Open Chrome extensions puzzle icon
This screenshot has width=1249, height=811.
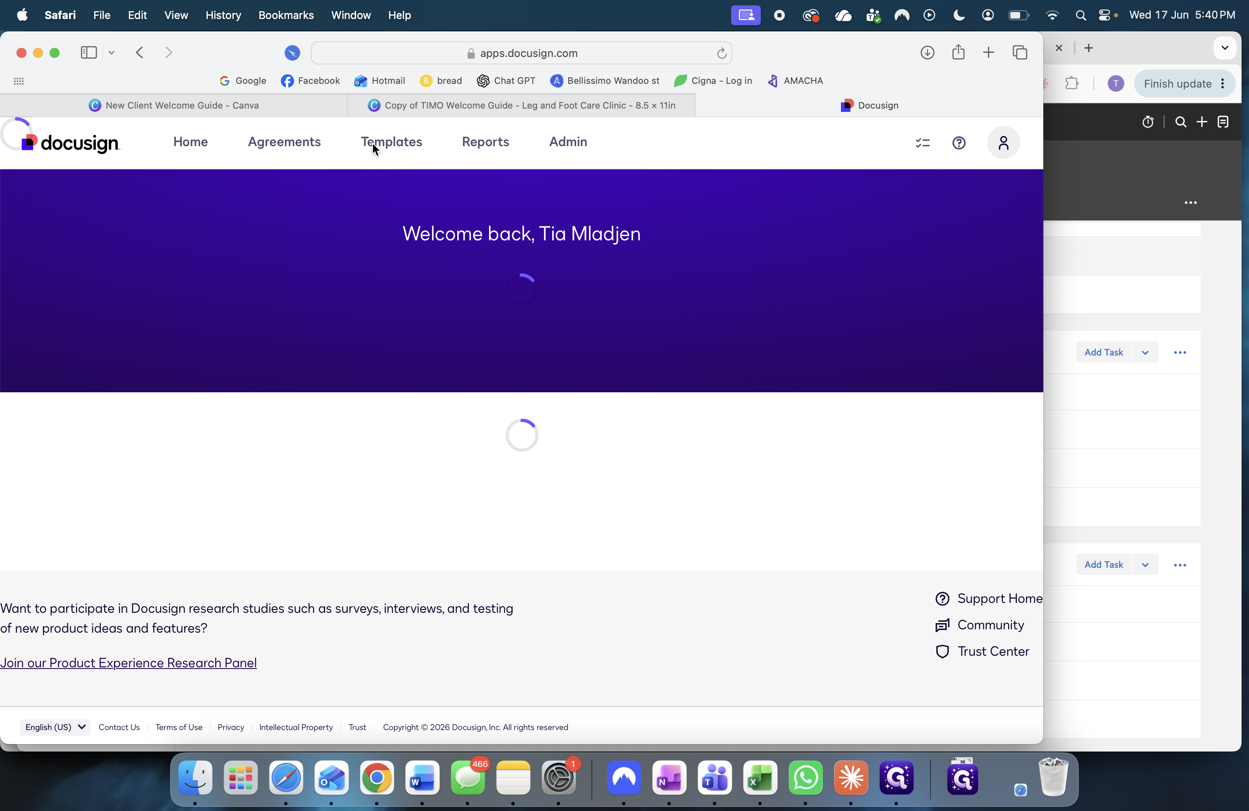1072,83
